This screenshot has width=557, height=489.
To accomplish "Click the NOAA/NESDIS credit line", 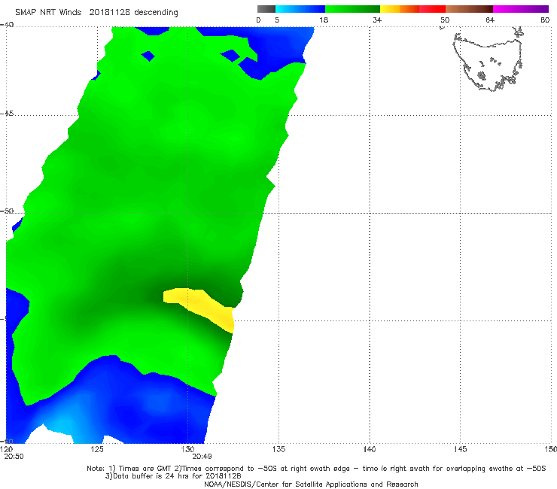I will click(311, 484).
